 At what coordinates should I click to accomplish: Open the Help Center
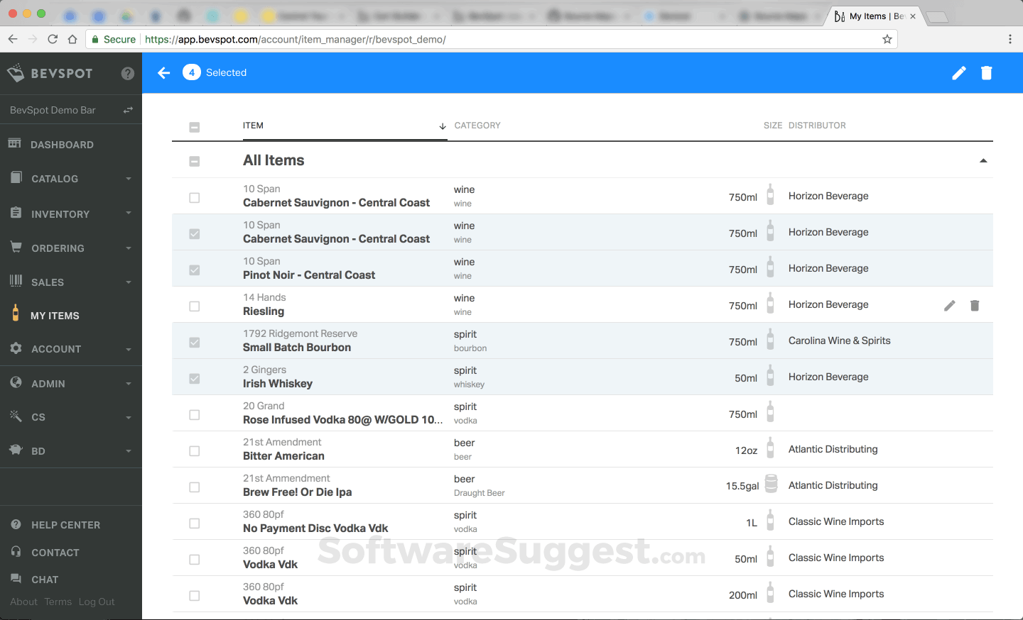click(66, 525)
